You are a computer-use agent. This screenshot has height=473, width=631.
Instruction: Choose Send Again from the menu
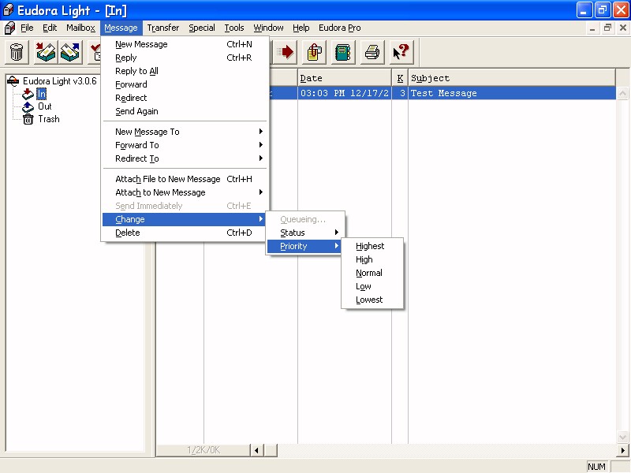click(185, 111)
